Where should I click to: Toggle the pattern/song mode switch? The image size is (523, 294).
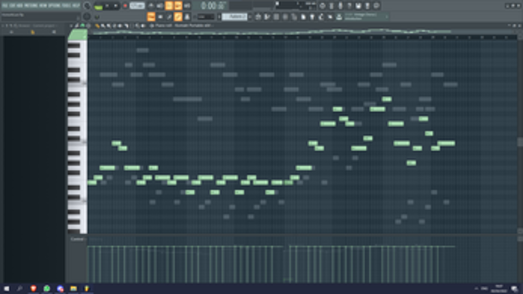(x=98, y=6)
